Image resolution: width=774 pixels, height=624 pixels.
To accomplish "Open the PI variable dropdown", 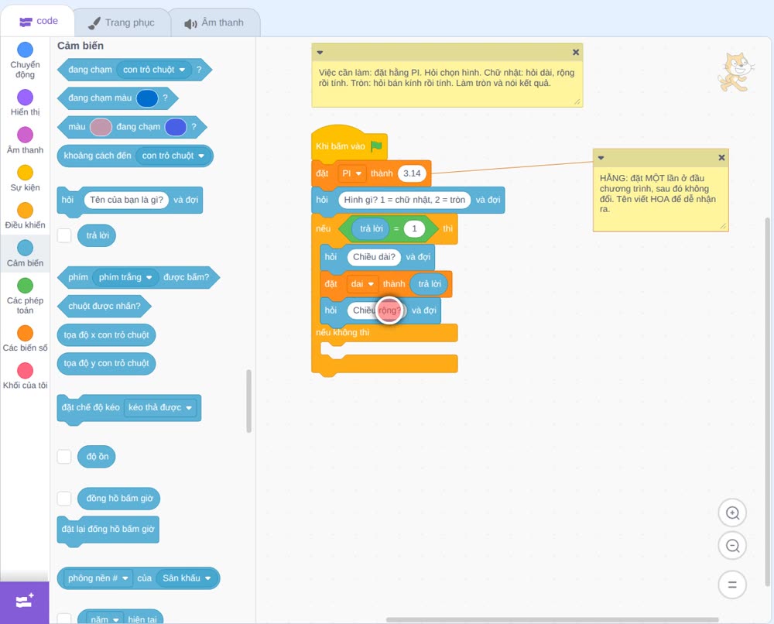I will pyautogui.click(x=352, y=173).
